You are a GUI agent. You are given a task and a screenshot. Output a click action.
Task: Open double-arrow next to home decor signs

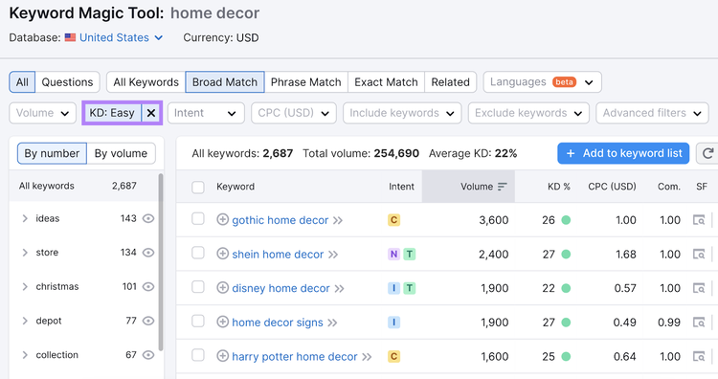tap(332, 323)
